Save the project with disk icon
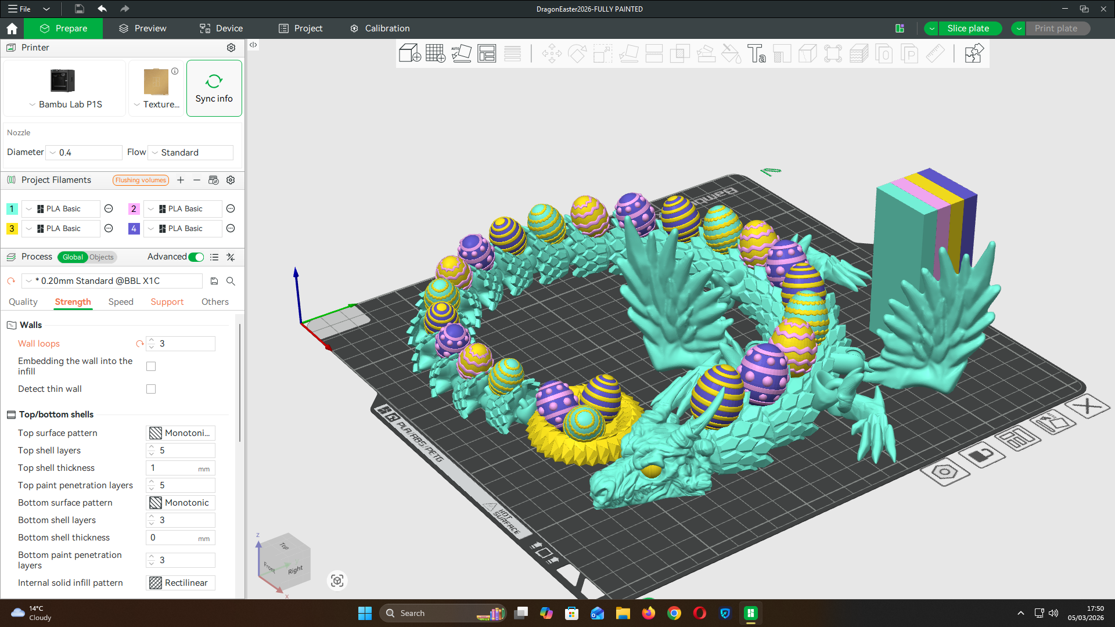The image size is (1115, 627). 79,9
